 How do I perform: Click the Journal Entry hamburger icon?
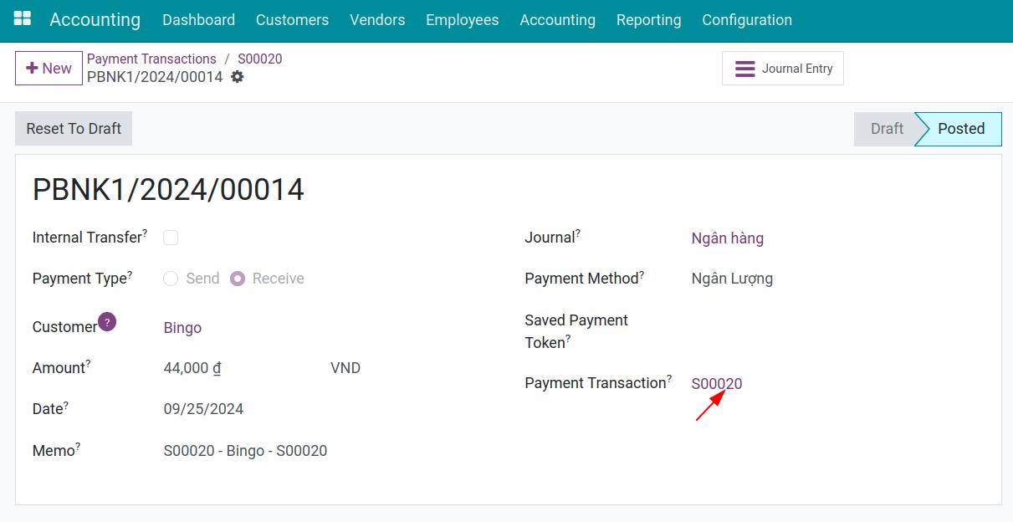point(744,69)
